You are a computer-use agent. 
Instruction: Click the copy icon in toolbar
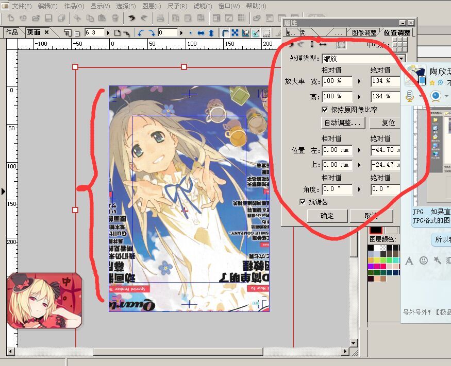(90, 18)
